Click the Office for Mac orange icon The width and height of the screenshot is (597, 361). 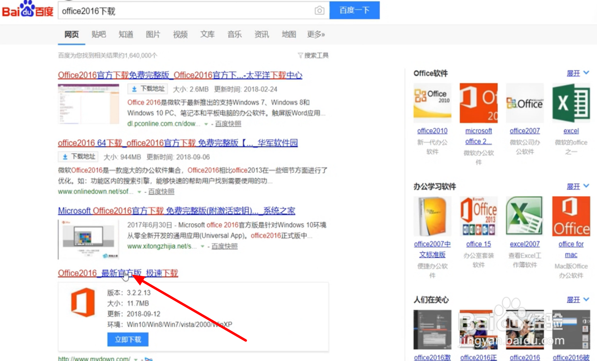click(571, 216)
